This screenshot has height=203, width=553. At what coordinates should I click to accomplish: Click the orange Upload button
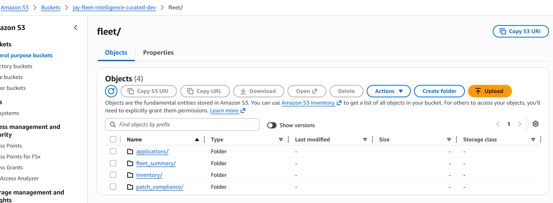(x=490, y=91)
